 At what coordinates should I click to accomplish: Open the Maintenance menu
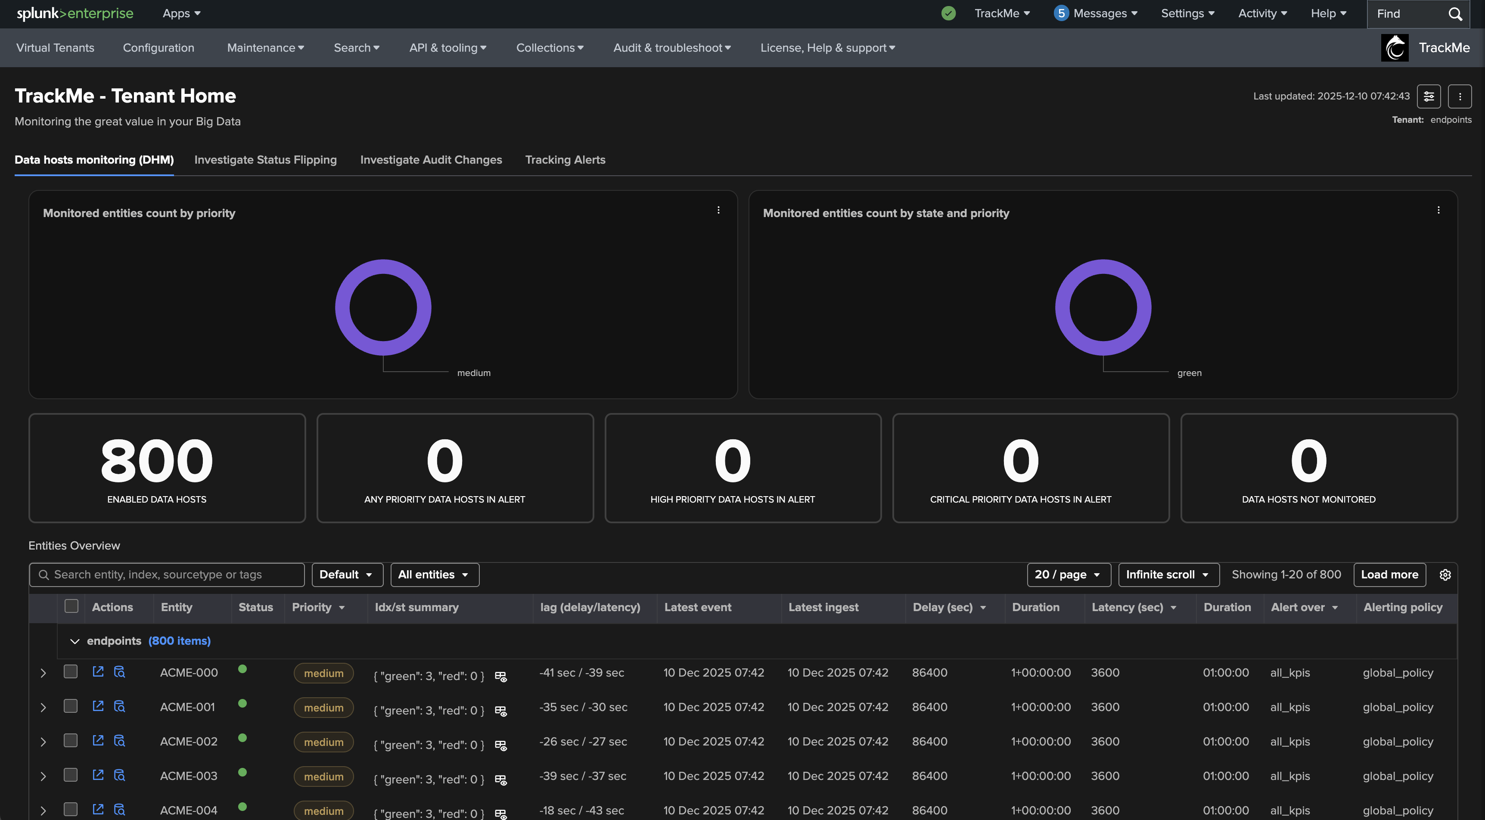pos(265,48)
